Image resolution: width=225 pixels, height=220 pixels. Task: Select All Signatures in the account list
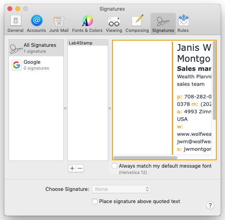(36, 48)
